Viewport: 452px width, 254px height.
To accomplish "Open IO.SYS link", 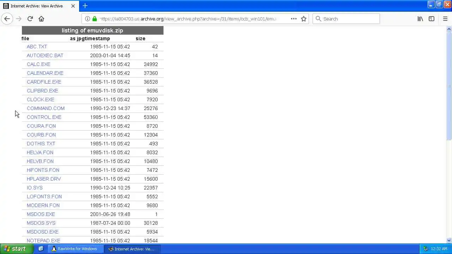I will point(35,188).
